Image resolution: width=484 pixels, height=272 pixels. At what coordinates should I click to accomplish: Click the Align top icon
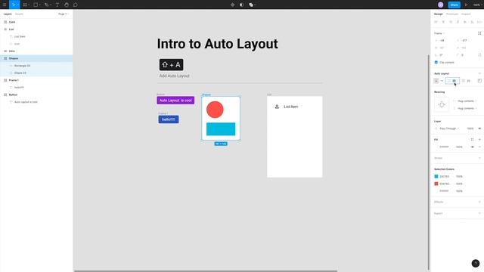(x=458, y=22)
